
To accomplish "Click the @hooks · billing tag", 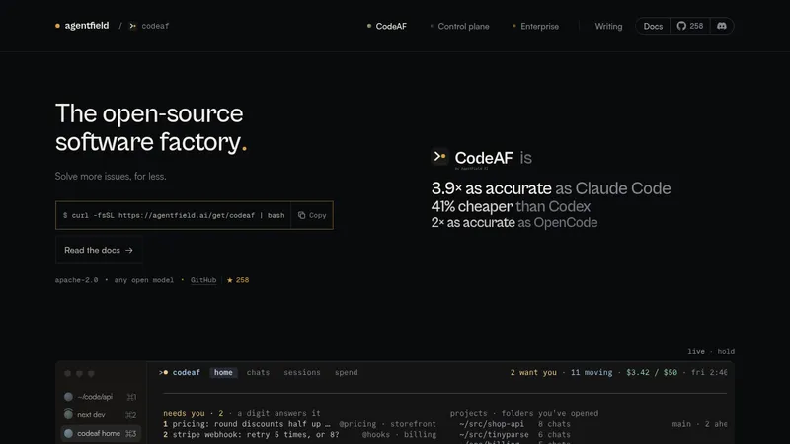I will point(399,434).
